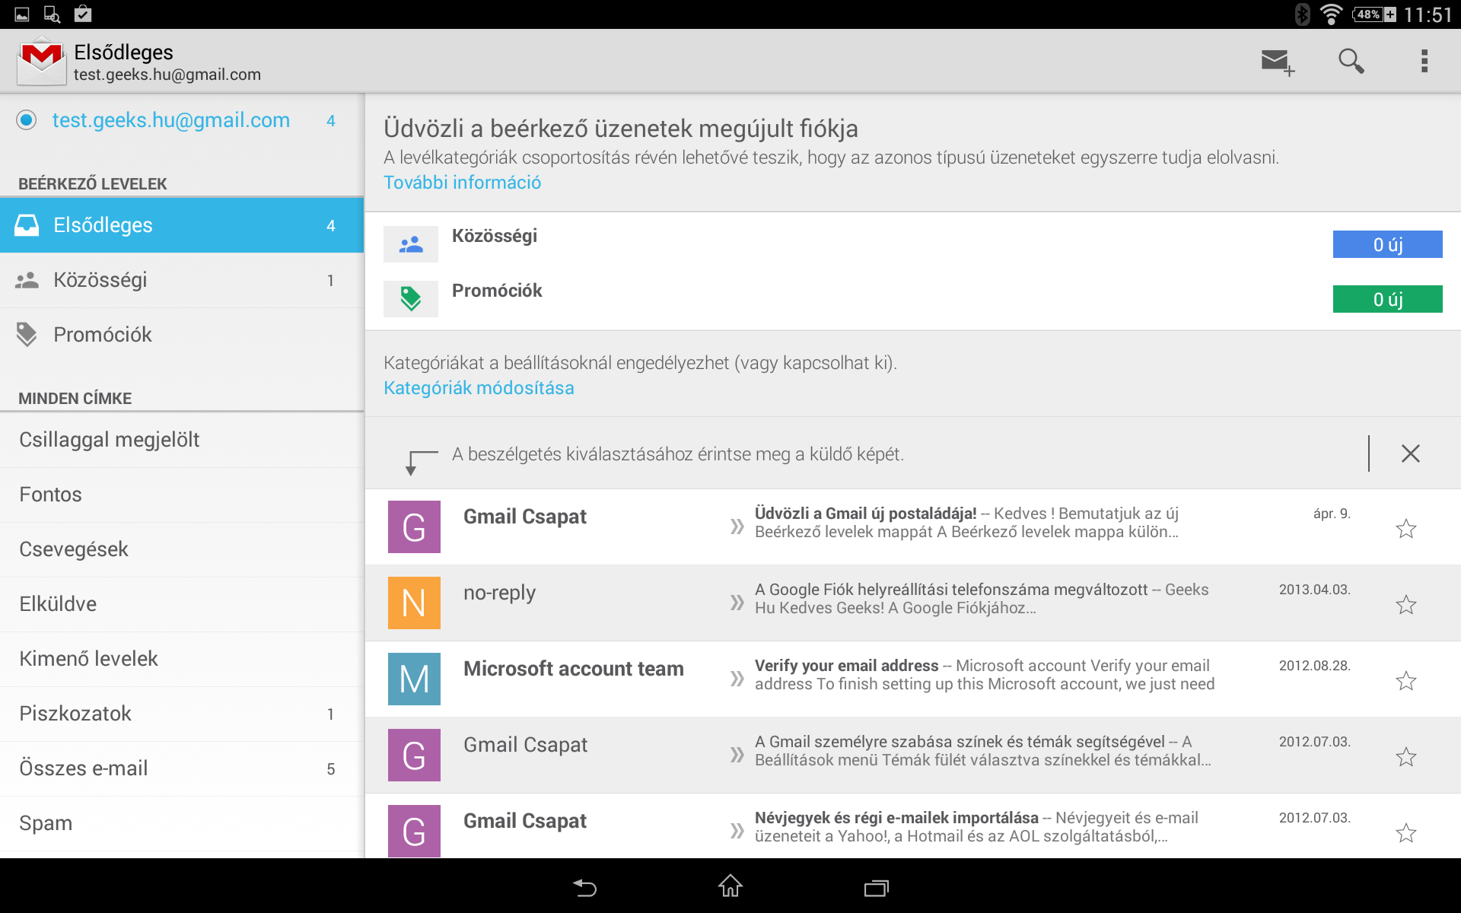Open the search magnifier icon
Viewport: 1461px width, 913px height.
(1351, 61)
